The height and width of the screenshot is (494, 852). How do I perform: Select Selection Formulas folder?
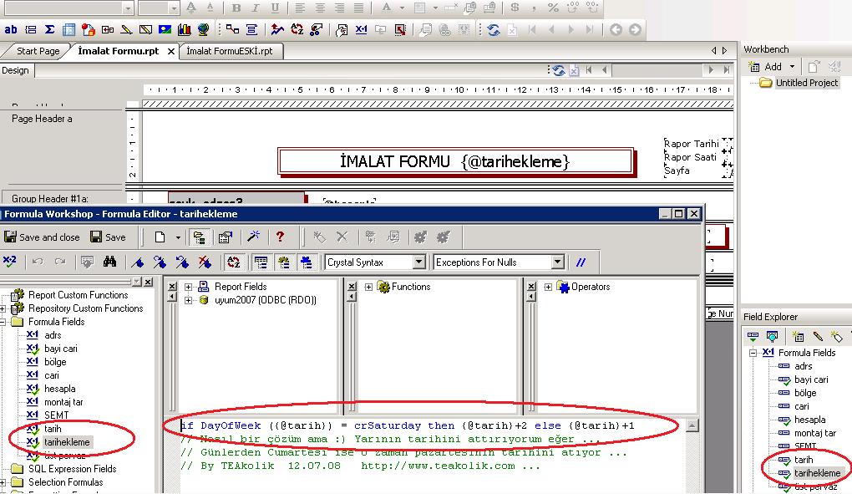click(65, 482)
